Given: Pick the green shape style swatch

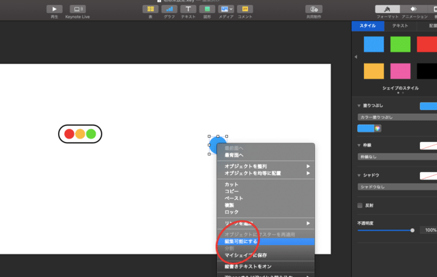Looking at the screenshot, I should pyautogui.click(x=401, y=44).
